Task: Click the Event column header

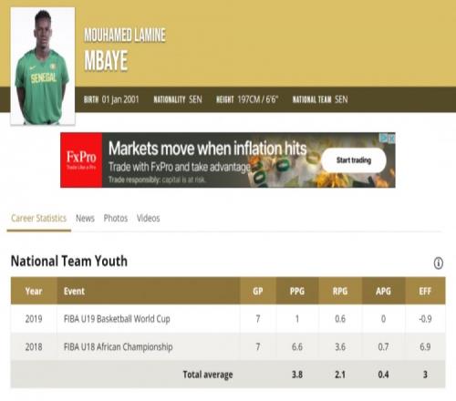Action: (149, 291)
